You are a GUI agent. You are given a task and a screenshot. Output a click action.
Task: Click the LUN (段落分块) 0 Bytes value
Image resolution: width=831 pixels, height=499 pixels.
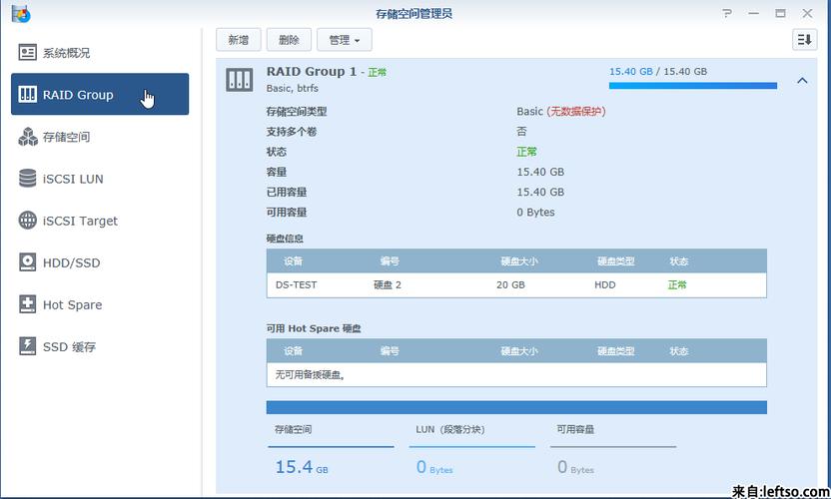(x=434, y=467)
